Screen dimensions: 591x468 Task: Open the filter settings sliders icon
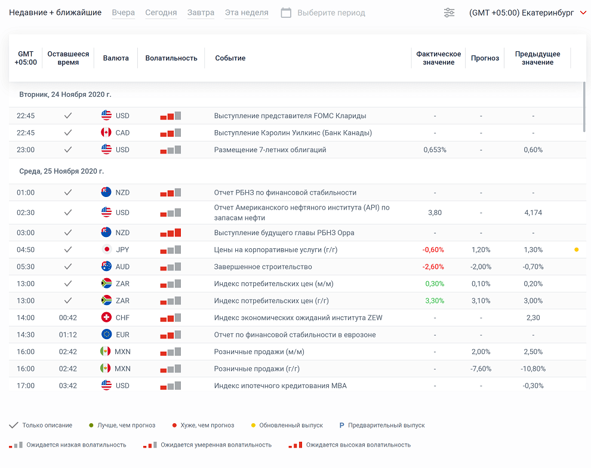[450, 13]
